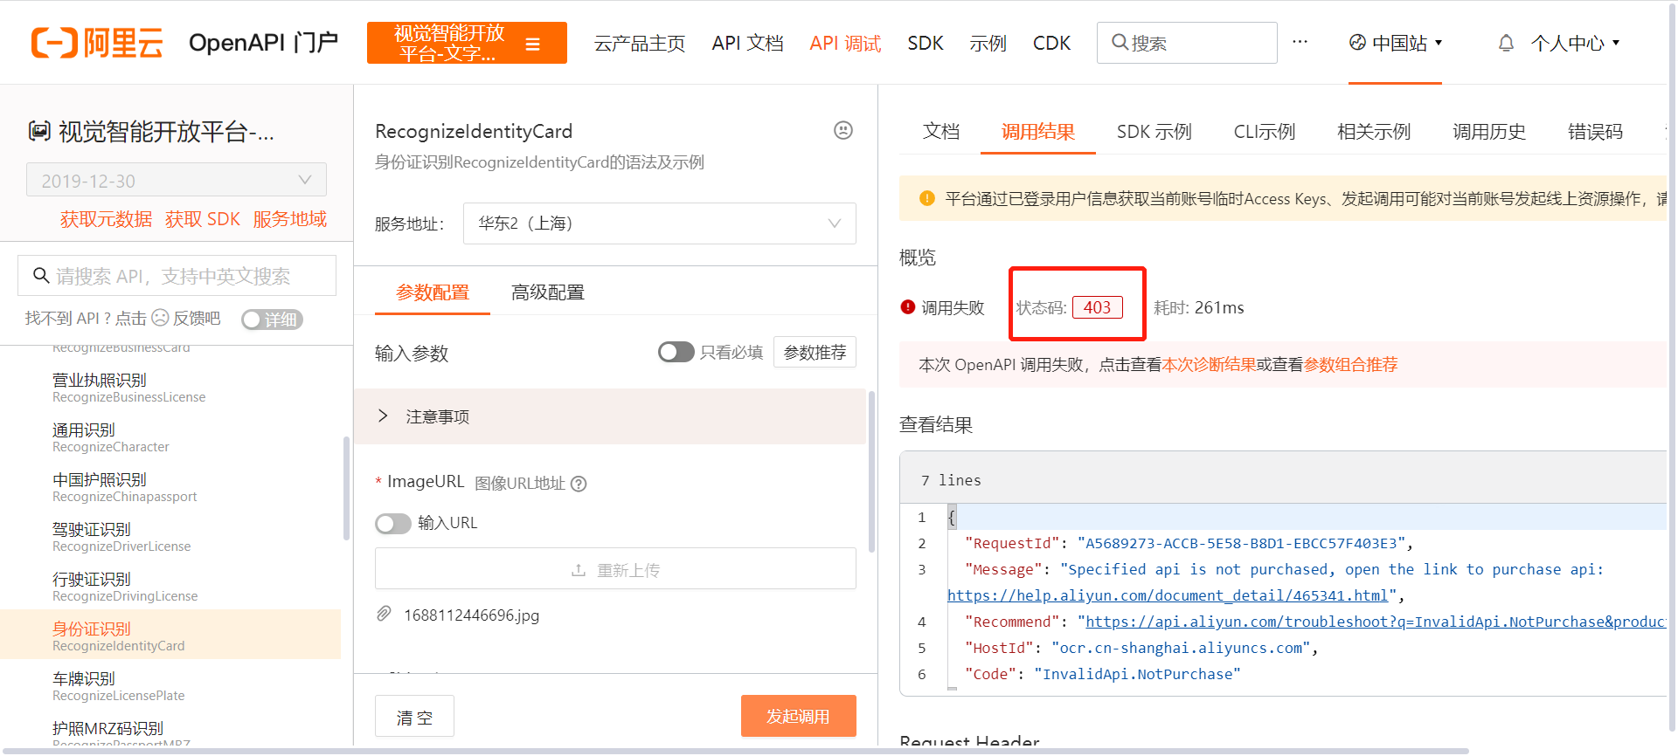Screen dimensions: 1678x756
Task: Expand the 注意事项 section
Action: click(x=610, y=416)
